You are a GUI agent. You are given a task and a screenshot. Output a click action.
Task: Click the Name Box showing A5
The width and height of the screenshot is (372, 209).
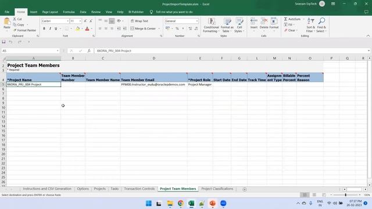[30, 51]
